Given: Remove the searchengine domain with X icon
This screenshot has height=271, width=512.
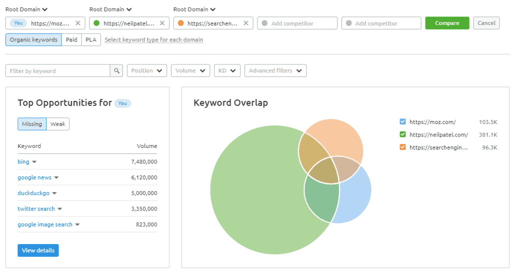Looking at the screenshot, I should [246, 23].
